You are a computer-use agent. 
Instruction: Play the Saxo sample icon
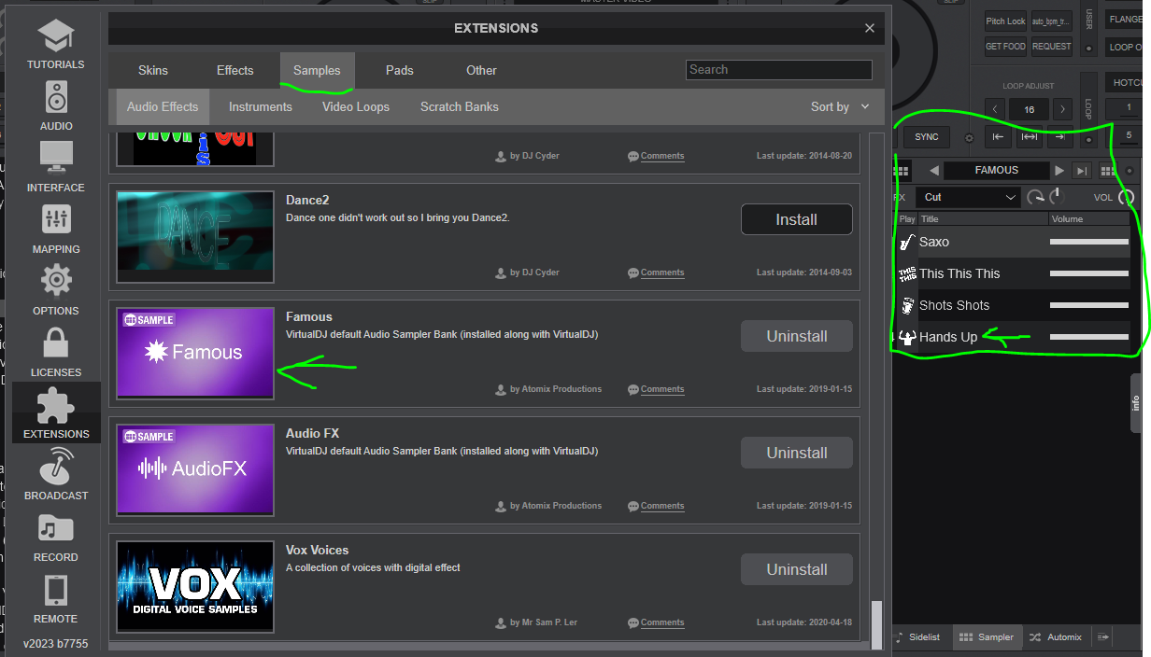coord(906,243)
